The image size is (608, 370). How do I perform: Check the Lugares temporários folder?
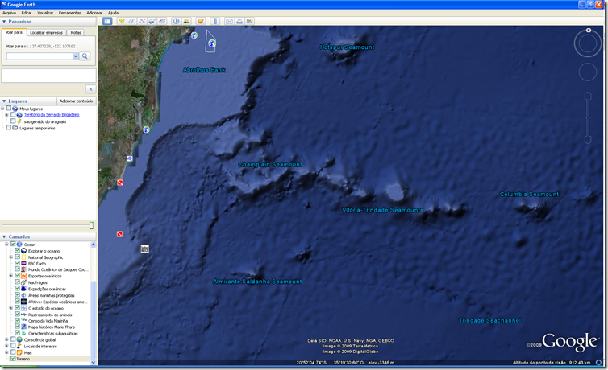9,128
